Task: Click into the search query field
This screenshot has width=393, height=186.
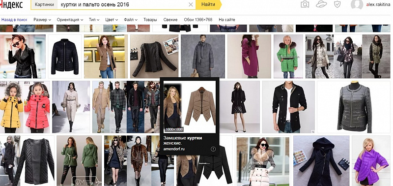Action: click(122, 4)
